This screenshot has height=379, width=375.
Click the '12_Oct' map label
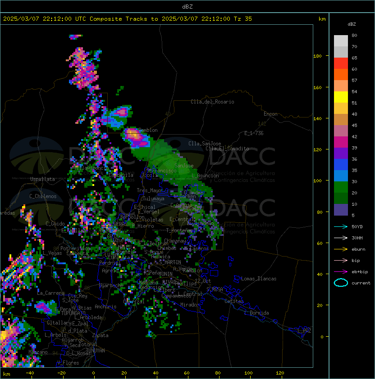tap(203, 281)
